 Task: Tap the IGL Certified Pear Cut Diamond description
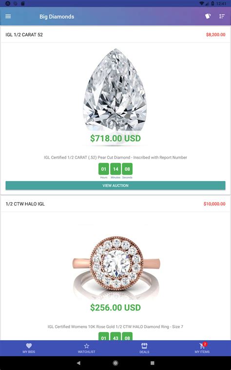115,157
